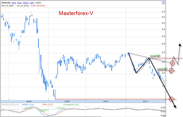Click the start date field Oct 19, 2007
The height and width of the screenshot is (117, 183).
click(x=8, y=6)
